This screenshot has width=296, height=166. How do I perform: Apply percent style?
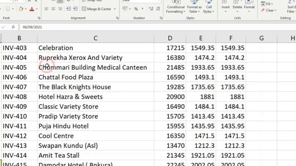136,9
